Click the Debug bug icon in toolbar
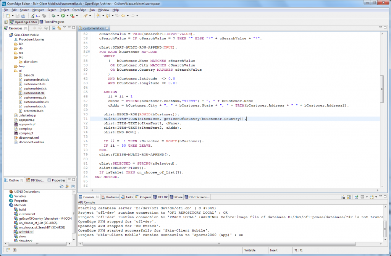 (53, 16)
